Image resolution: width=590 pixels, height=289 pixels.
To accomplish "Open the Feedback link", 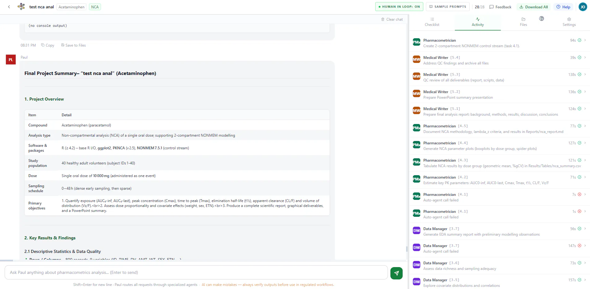I will [500, 7].
